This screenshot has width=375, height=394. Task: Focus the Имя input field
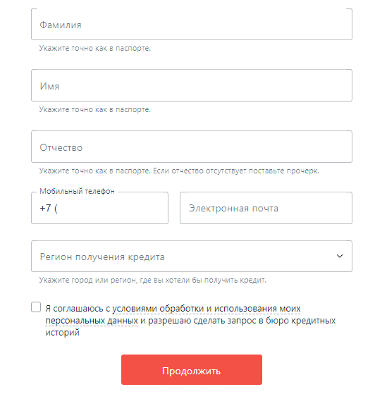coord(192,85)
